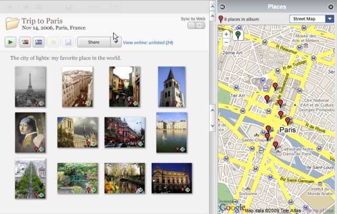This screenshot has height=214, width=337.
Task: Zoom out on the map
Action: point(226,42)
